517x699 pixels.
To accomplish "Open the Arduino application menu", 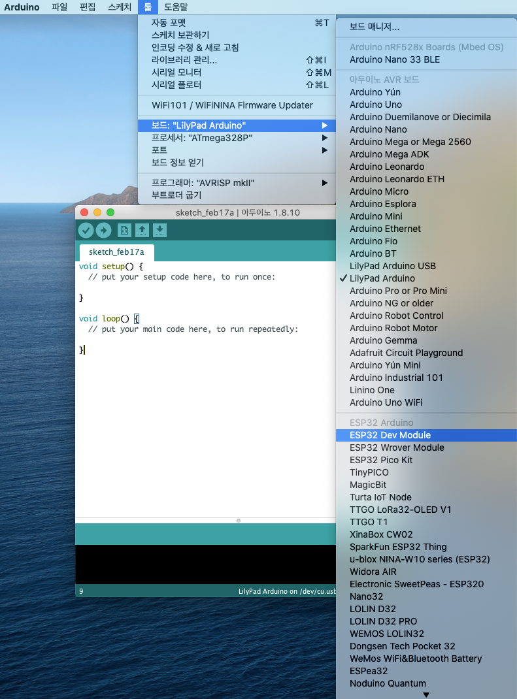I will coord(22,7).
